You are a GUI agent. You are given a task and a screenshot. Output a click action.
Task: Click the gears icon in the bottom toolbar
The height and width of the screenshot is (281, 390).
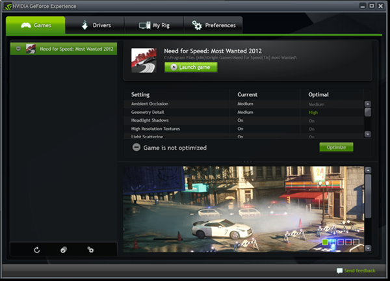(x=90, y=250)
